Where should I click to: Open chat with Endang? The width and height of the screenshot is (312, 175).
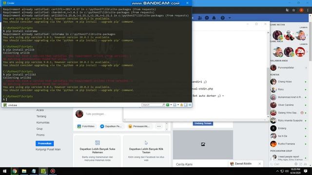click(x=289, y=128)
